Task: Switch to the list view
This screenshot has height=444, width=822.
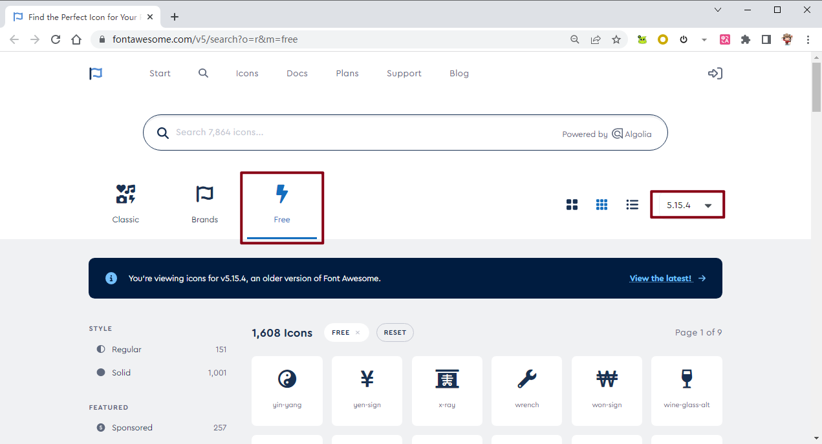Action: [633, 205]
